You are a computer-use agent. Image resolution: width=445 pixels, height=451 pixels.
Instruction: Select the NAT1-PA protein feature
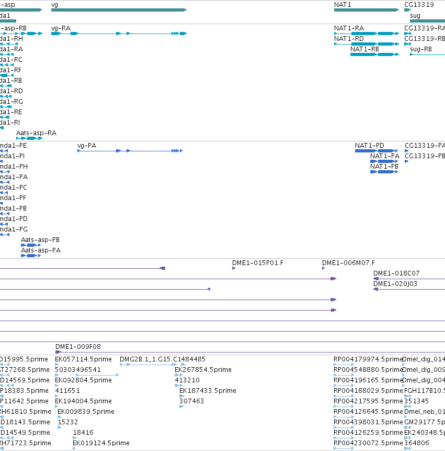click(x=384, y=161)
